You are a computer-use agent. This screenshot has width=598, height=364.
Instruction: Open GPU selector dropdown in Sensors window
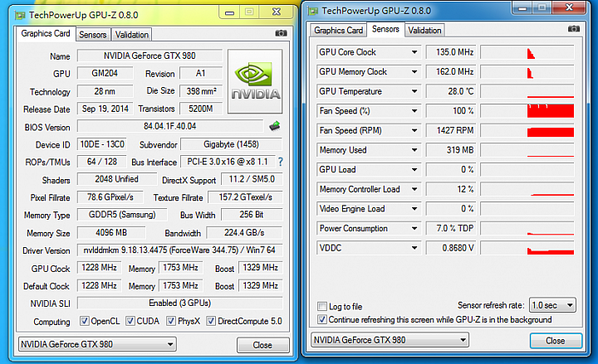click(390, 340)
